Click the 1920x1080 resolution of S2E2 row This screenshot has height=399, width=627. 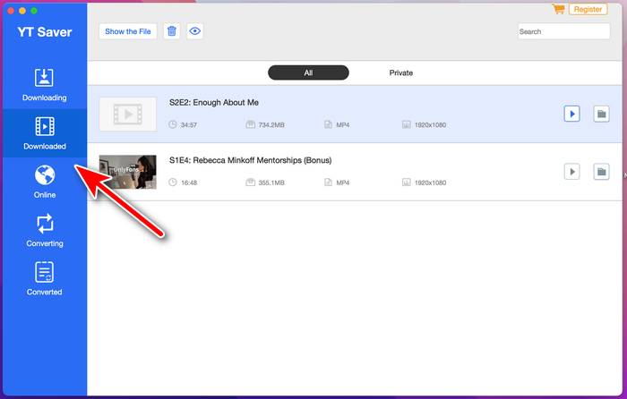click(430, 125)
